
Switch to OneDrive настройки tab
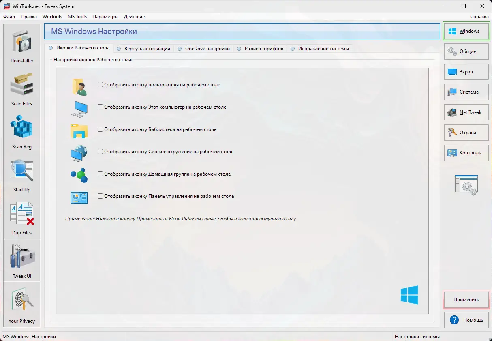coord(204,49)
